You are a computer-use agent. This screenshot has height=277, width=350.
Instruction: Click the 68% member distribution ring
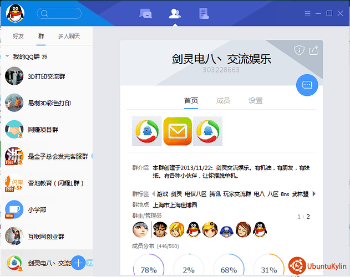(229, 264)
